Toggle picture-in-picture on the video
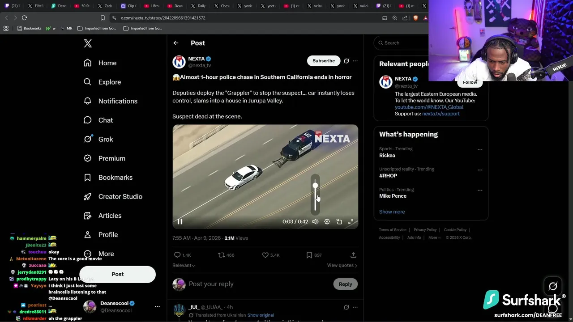The width and height of the screenshot is (573, 322). tap(339, 221)
